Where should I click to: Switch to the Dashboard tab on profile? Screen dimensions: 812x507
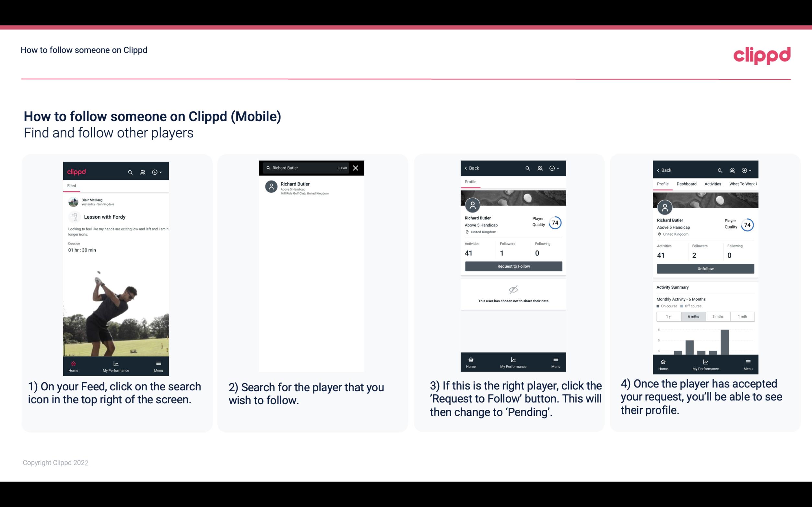687,184
